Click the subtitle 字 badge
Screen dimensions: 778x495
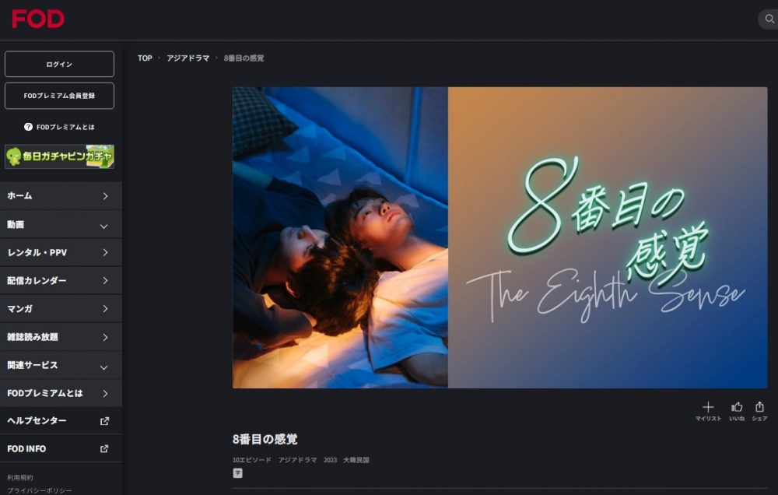(237, 473)
